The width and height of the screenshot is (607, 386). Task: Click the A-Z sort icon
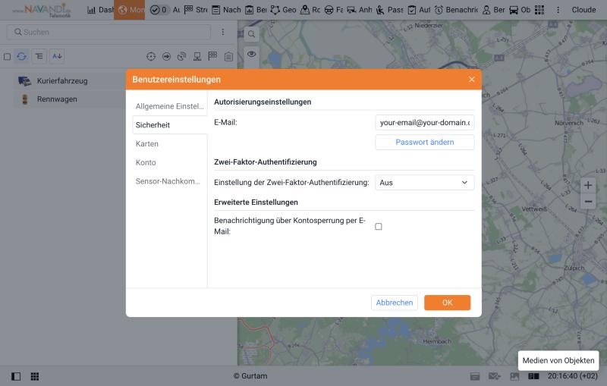[57, 56]
